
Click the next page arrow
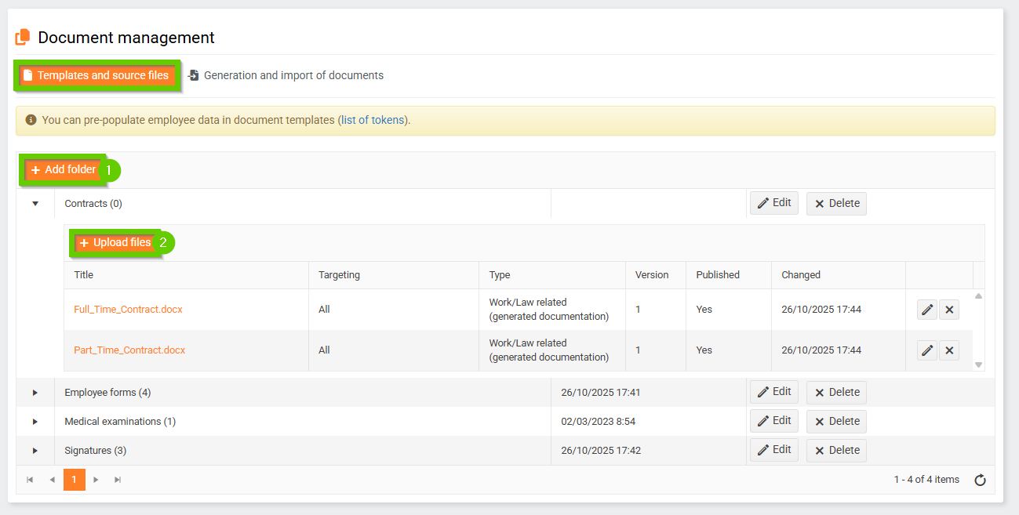pos(96,480)
